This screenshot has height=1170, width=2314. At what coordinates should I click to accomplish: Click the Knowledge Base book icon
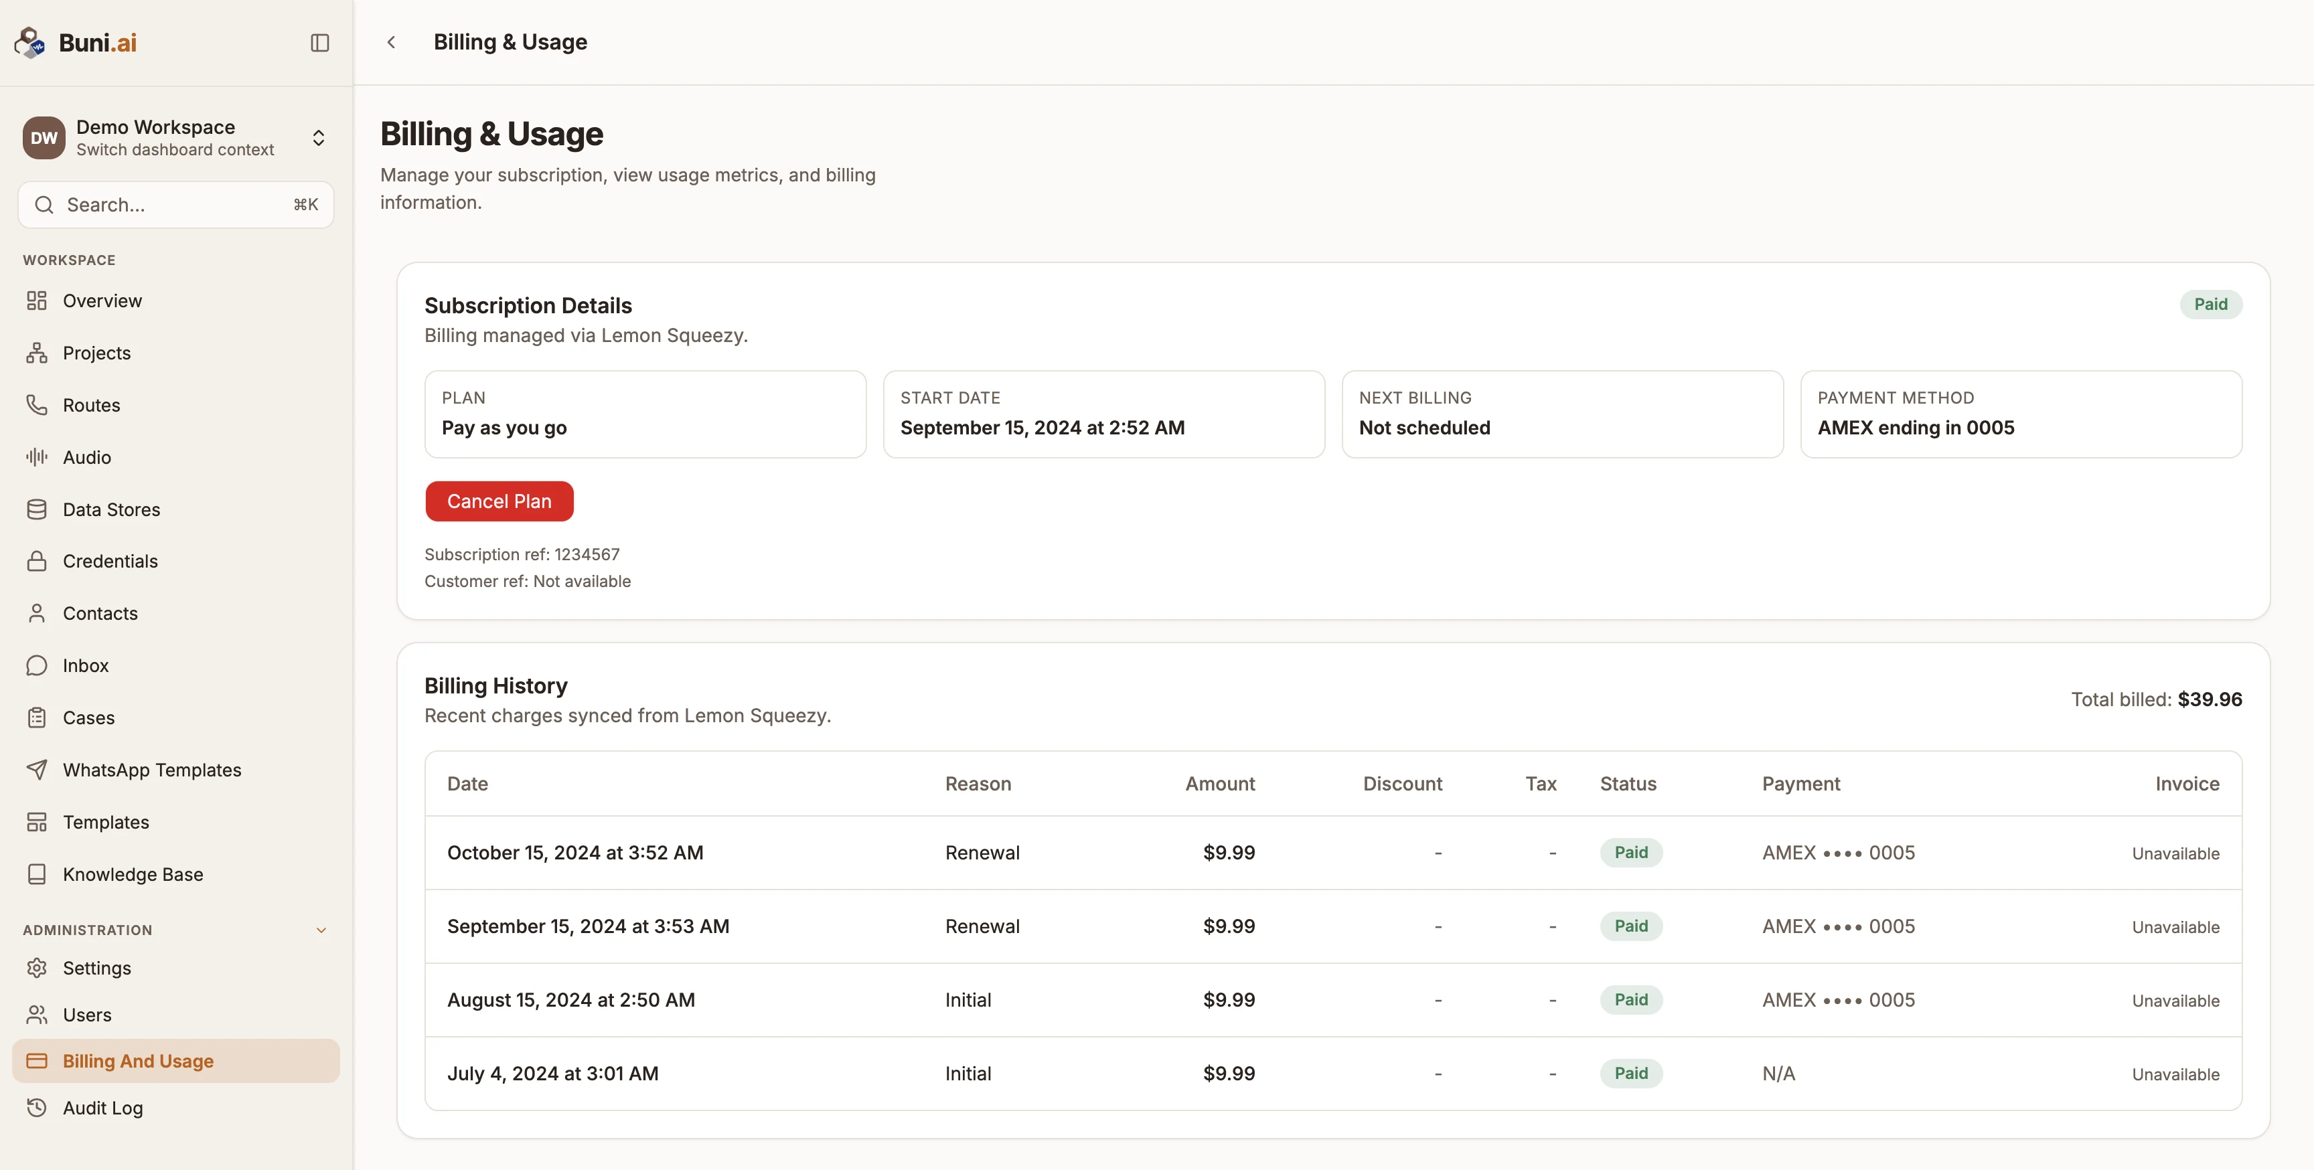37,873
